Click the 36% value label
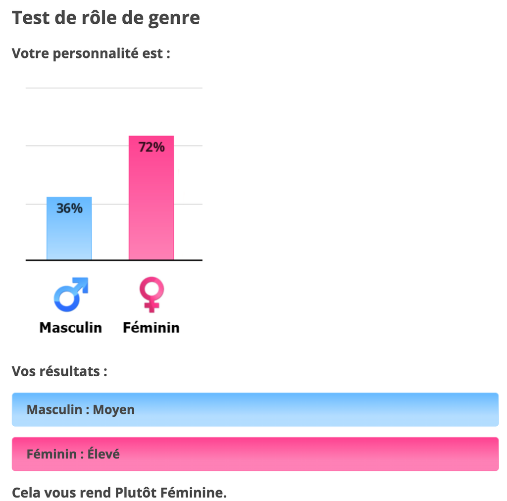 69,208
